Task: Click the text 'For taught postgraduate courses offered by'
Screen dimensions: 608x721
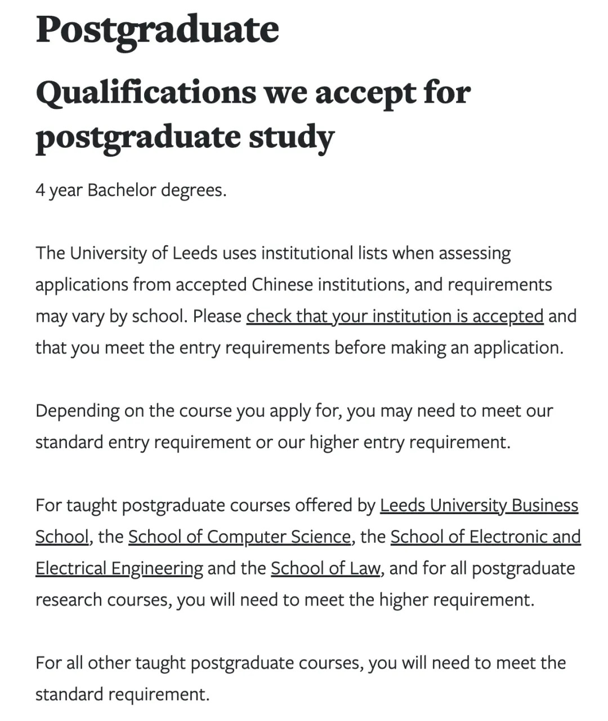Action: pyautogui.click(x=205, y=506)
